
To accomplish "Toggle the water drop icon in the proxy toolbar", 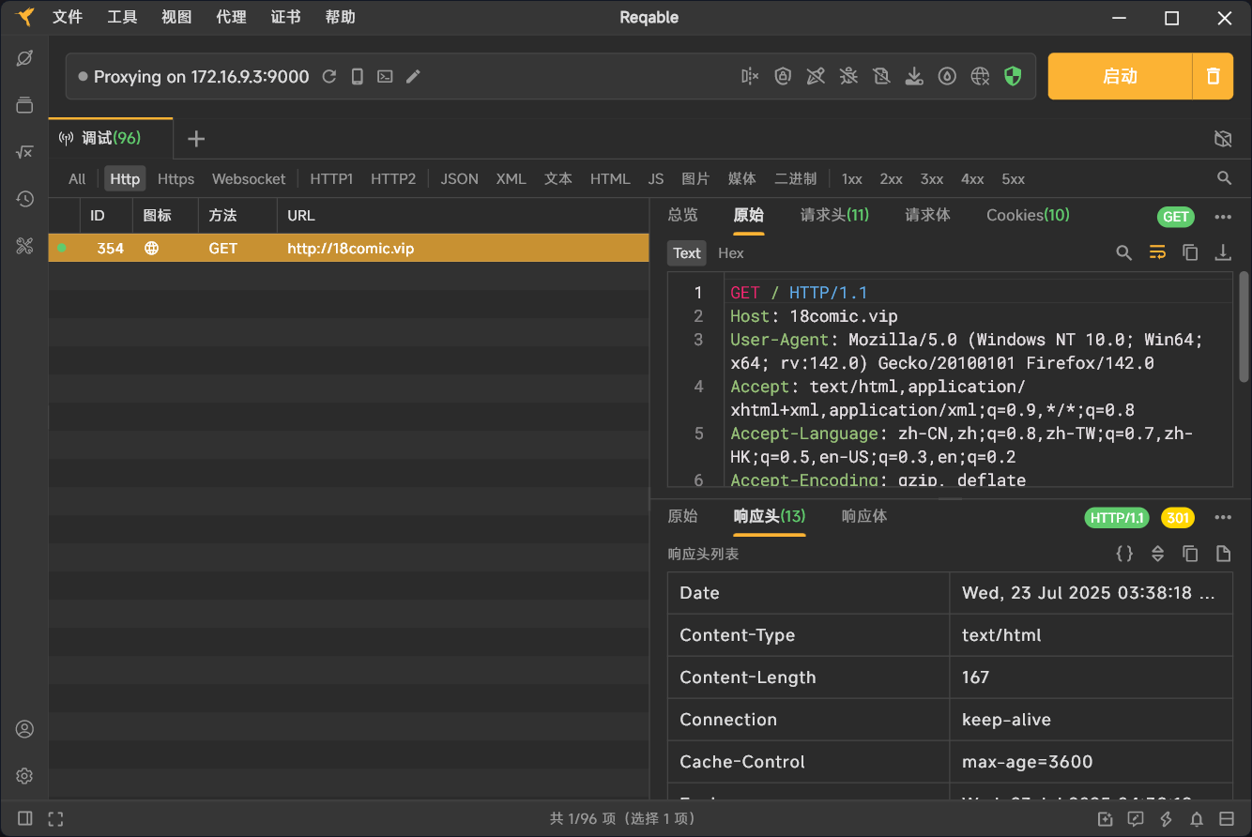I will [x=947, y=76].
